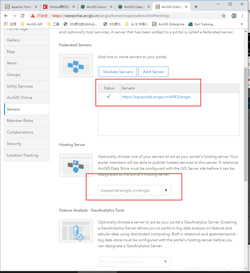
Task: Open the Location Tracking settings section
Action: 27,155
